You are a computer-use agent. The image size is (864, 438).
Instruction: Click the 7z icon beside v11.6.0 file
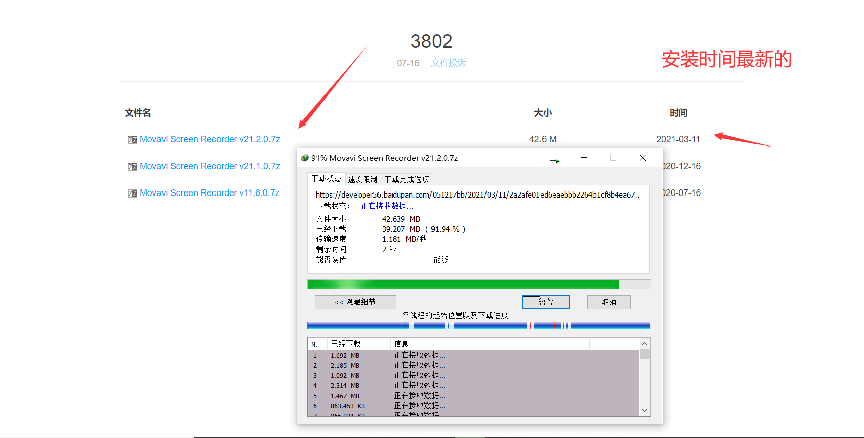(x=132, y=193)
